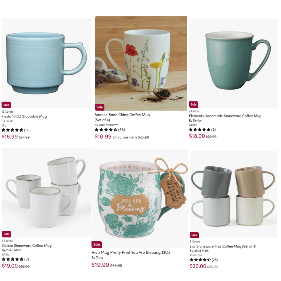Click the 12 Colors option under Fiesta mug
This screenshot has height=281, width=281.
pos(8,112)
